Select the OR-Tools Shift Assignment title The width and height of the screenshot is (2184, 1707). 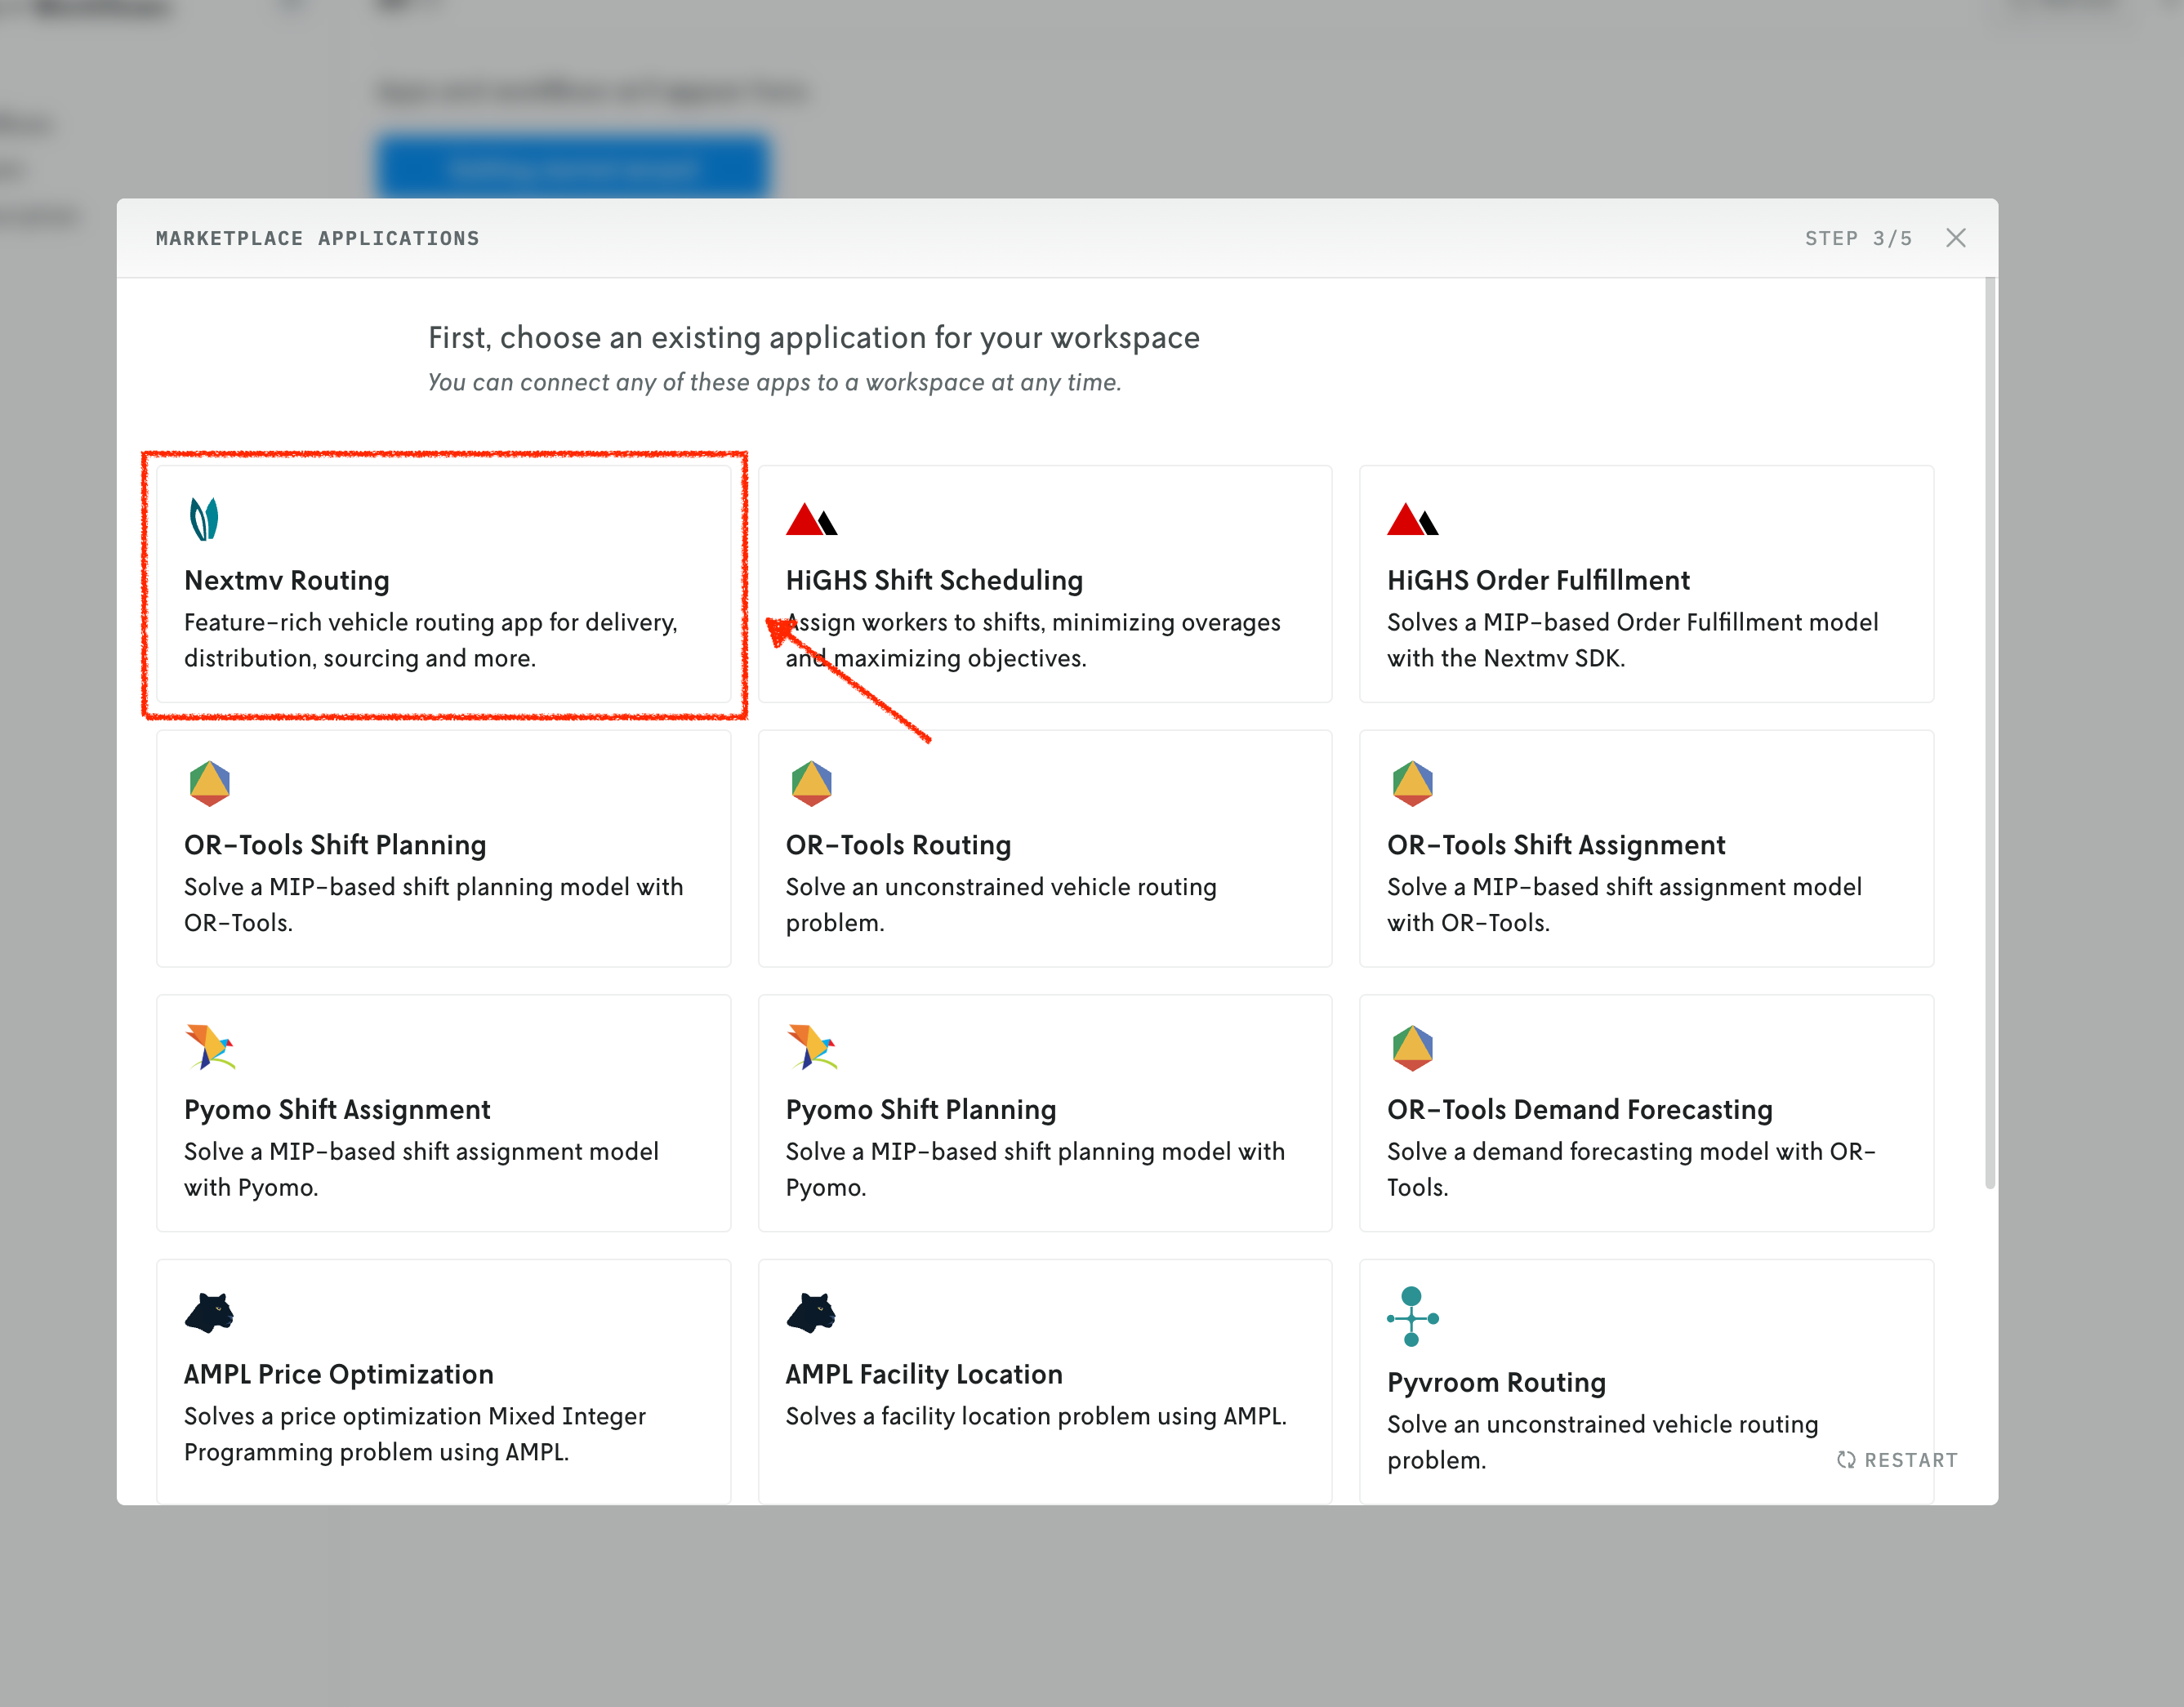click(1555, 845)
